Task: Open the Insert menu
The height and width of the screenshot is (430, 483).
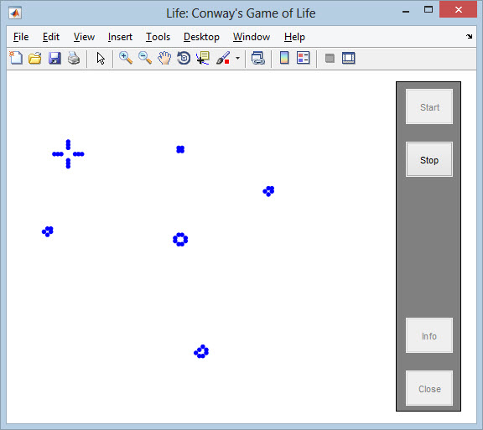Action: tap(120, 37)
